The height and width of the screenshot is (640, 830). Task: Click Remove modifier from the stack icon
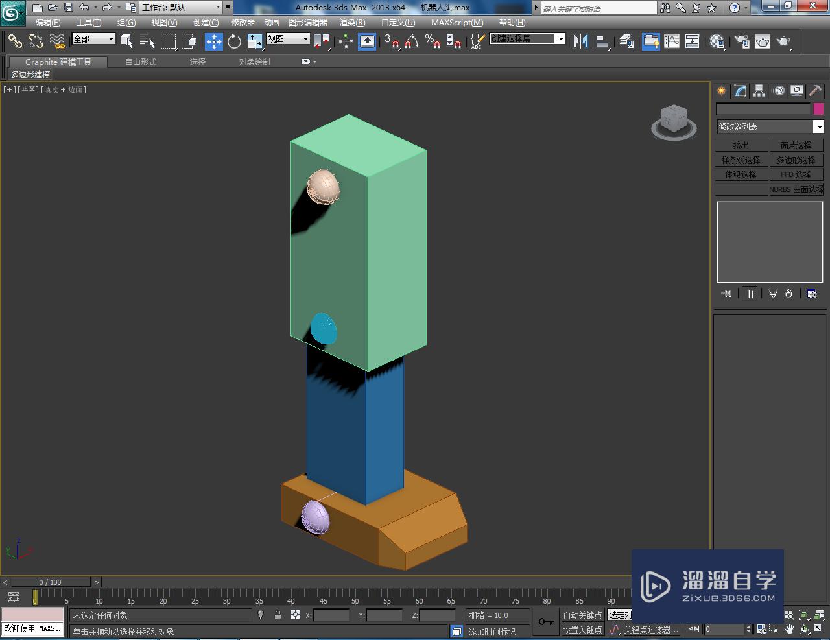coord(788,294)
